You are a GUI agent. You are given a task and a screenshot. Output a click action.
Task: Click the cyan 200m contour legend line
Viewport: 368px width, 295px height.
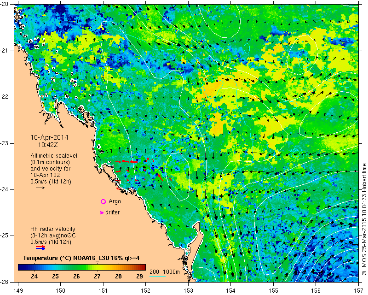tap(157, 276)
